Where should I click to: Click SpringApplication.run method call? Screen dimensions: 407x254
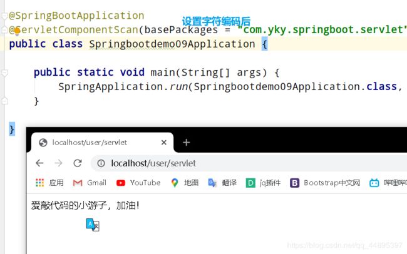(123, 87)
